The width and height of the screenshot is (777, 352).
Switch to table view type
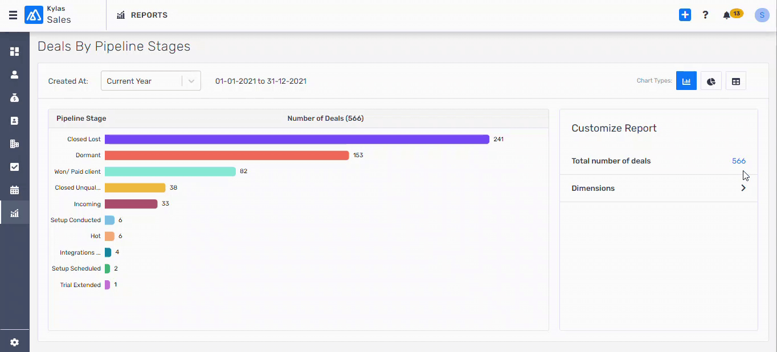(736, 81)
